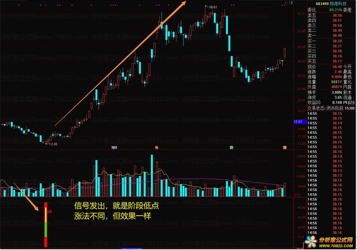Select sell-one 卖一 price 30.48
The width and height of the screenshot is (357, 250).
(x=337, y=36)
